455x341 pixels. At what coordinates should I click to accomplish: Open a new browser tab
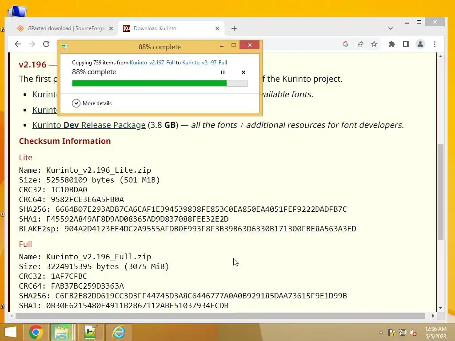(234, 28)
